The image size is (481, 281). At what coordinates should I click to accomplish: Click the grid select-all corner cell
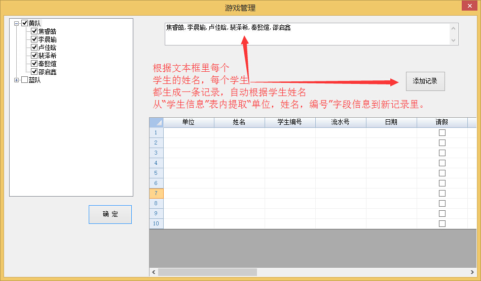click(x=157, y=122)
